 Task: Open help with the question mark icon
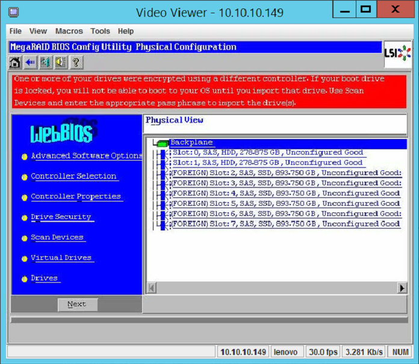coord(76,62)
